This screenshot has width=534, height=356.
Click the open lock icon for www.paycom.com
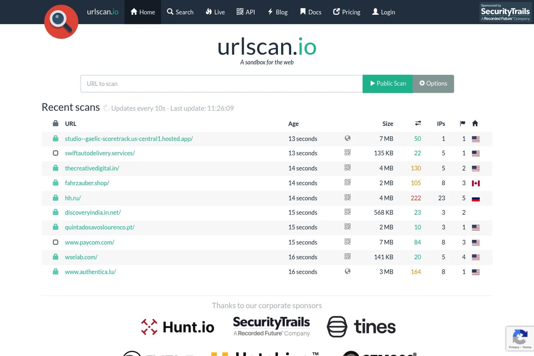[55, 242]
